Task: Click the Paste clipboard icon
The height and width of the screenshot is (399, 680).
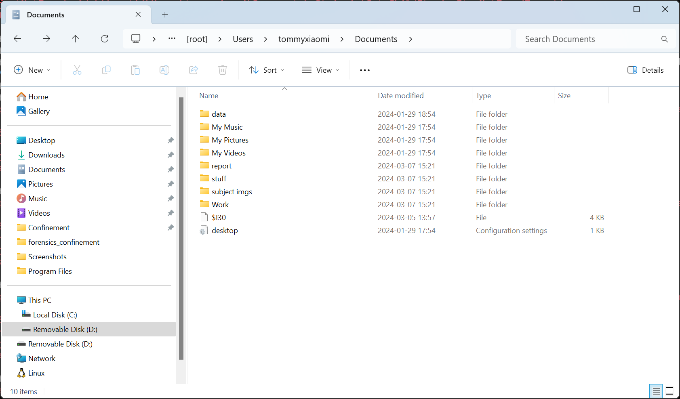Action: [x=135, y=70]
